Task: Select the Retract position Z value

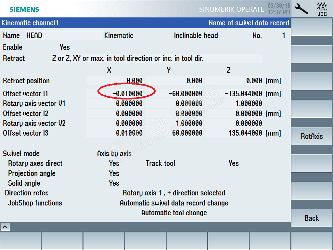Action: [x=234, y=81]
